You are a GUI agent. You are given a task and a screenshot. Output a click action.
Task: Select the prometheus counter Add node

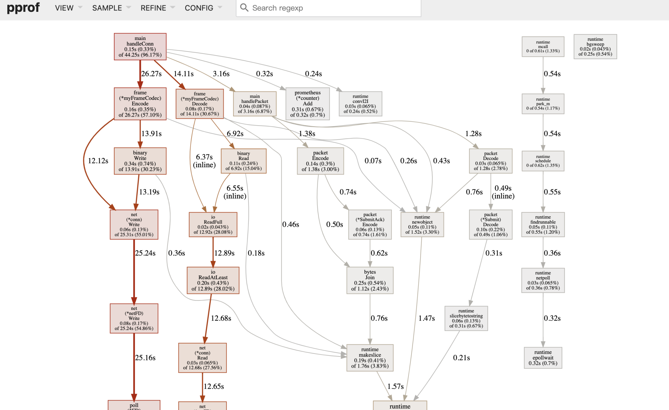coord(307,104)
